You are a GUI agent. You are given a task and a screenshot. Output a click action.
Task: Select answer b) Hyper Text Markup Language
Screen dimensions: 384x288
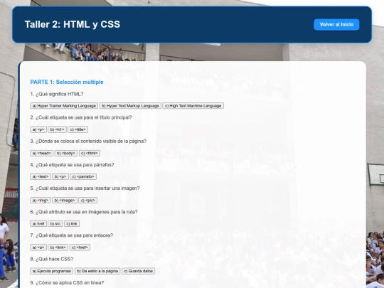[x=130, y=106]
